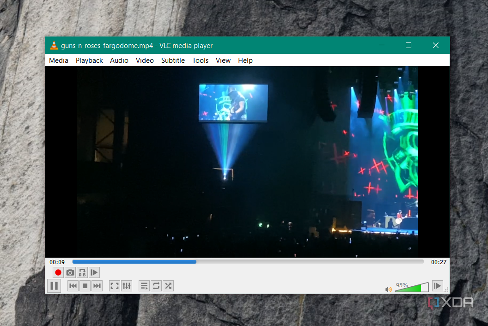The height and width of the screenshot is (326, 488).
Task: Open the Playback menu
Action: [89, 60]
